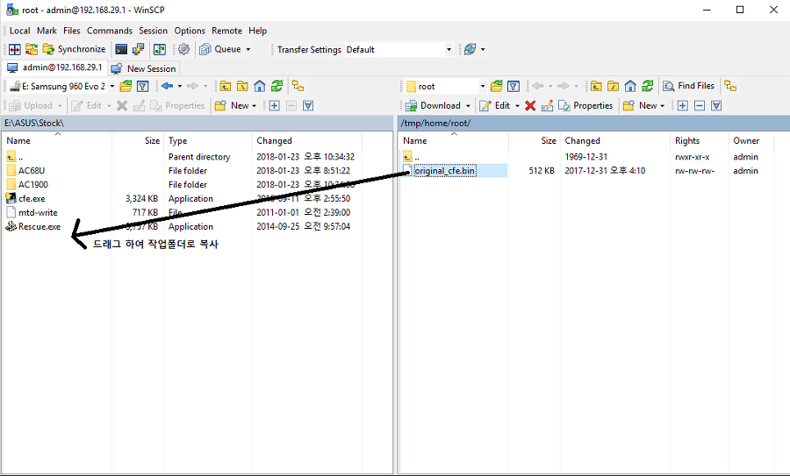Screen dimensions: 790x476
Task: Sort local files by Changed column
Action: point(274,140)
